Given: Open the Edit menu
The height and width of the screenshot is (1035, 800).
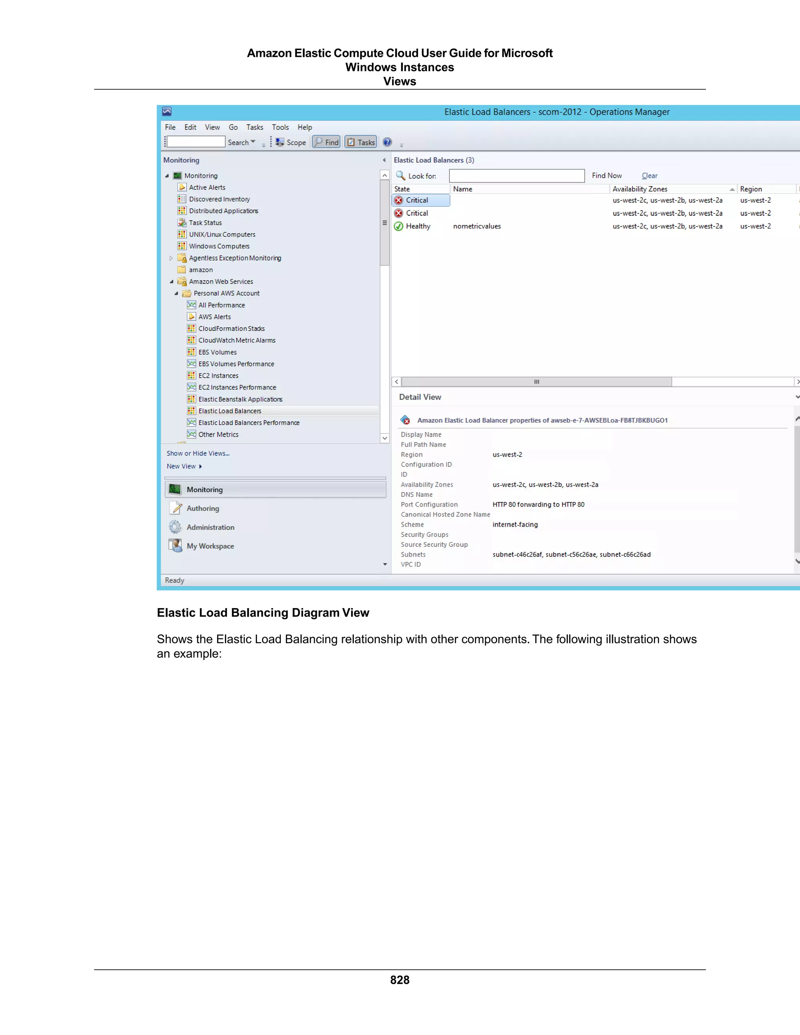Looking at the screenshot, I should [191, 127].
